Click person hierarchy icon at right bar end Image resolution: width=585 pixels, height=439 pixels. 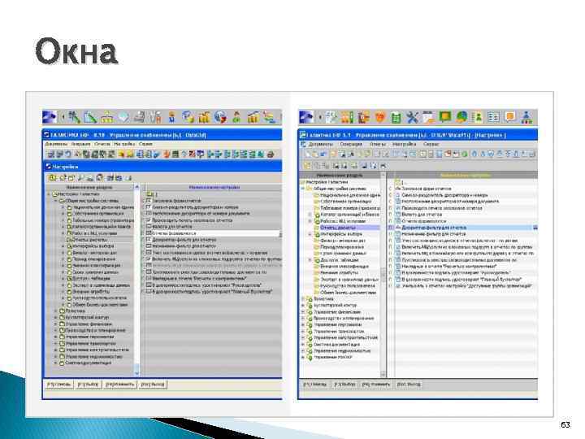coord(526,117)
